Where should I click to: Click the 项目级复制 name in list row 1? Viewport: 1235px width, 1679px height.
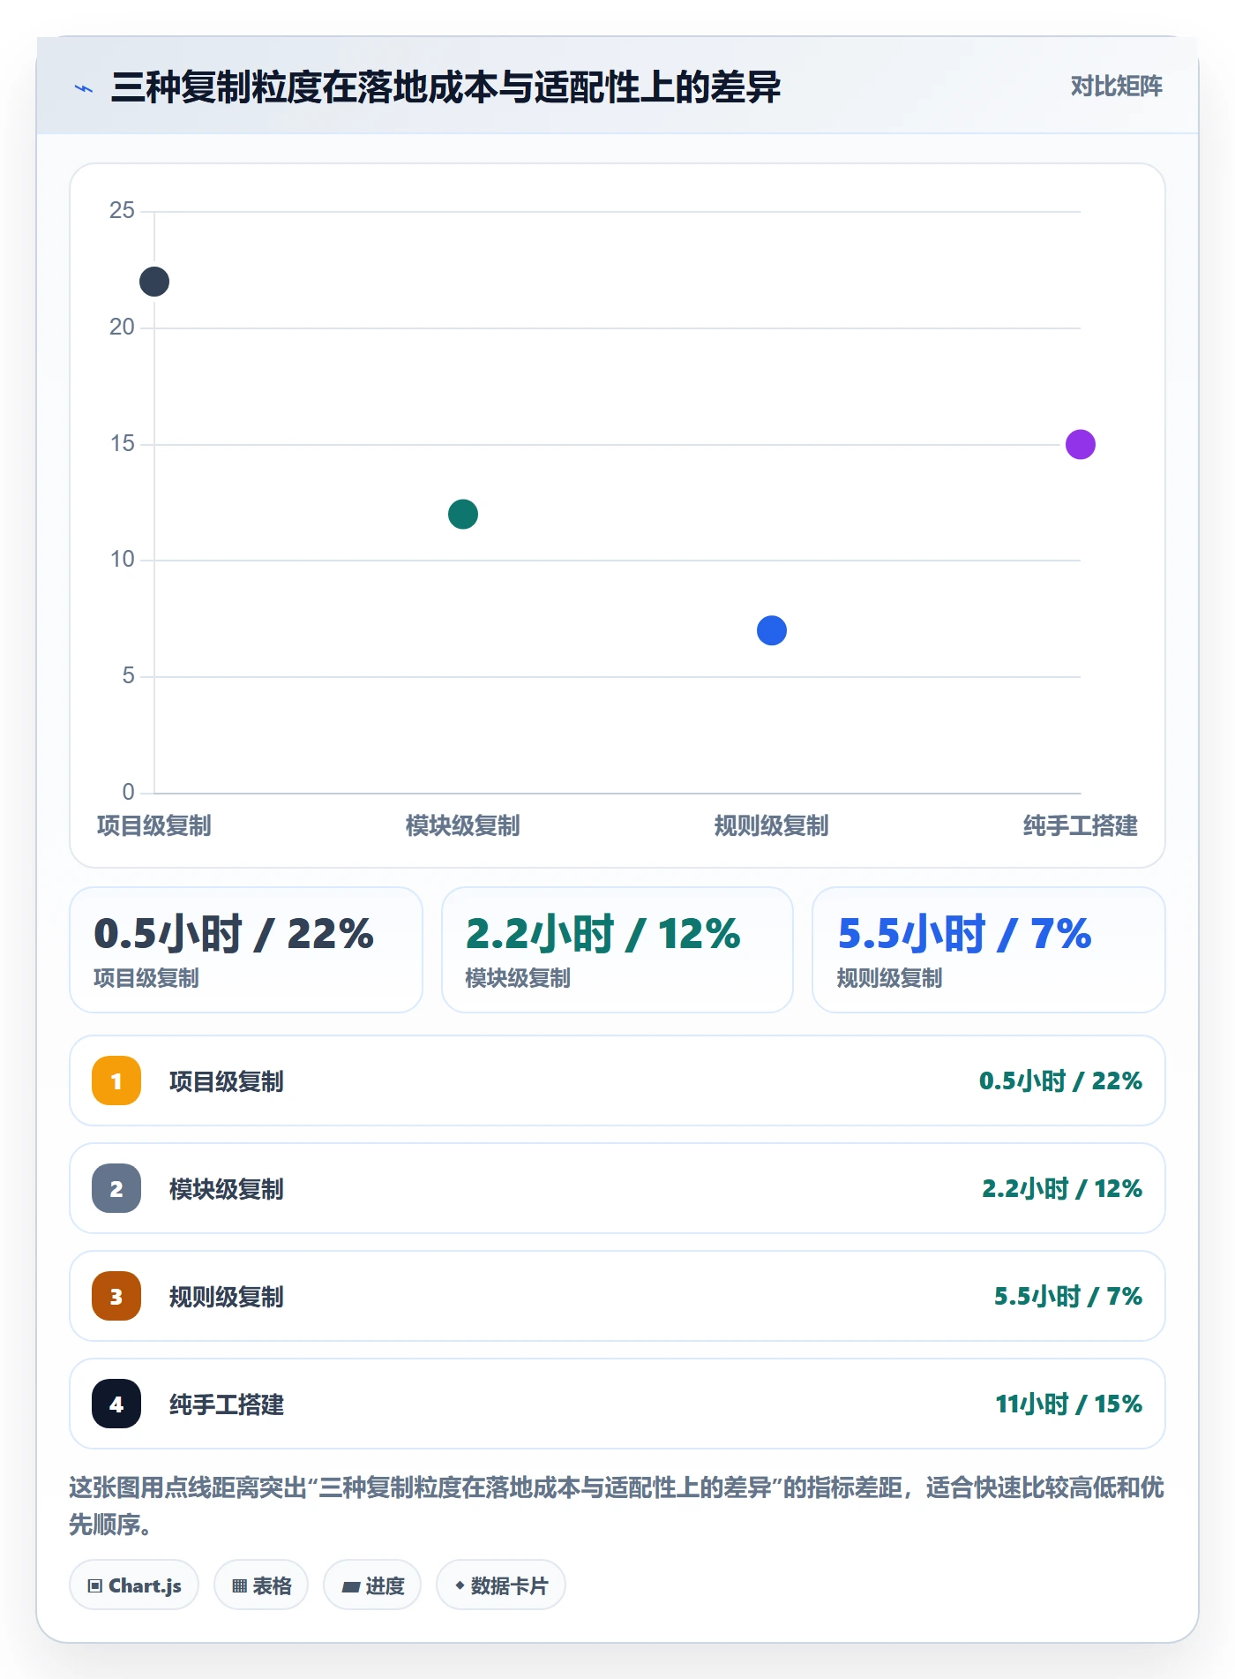click(227, 1081)
